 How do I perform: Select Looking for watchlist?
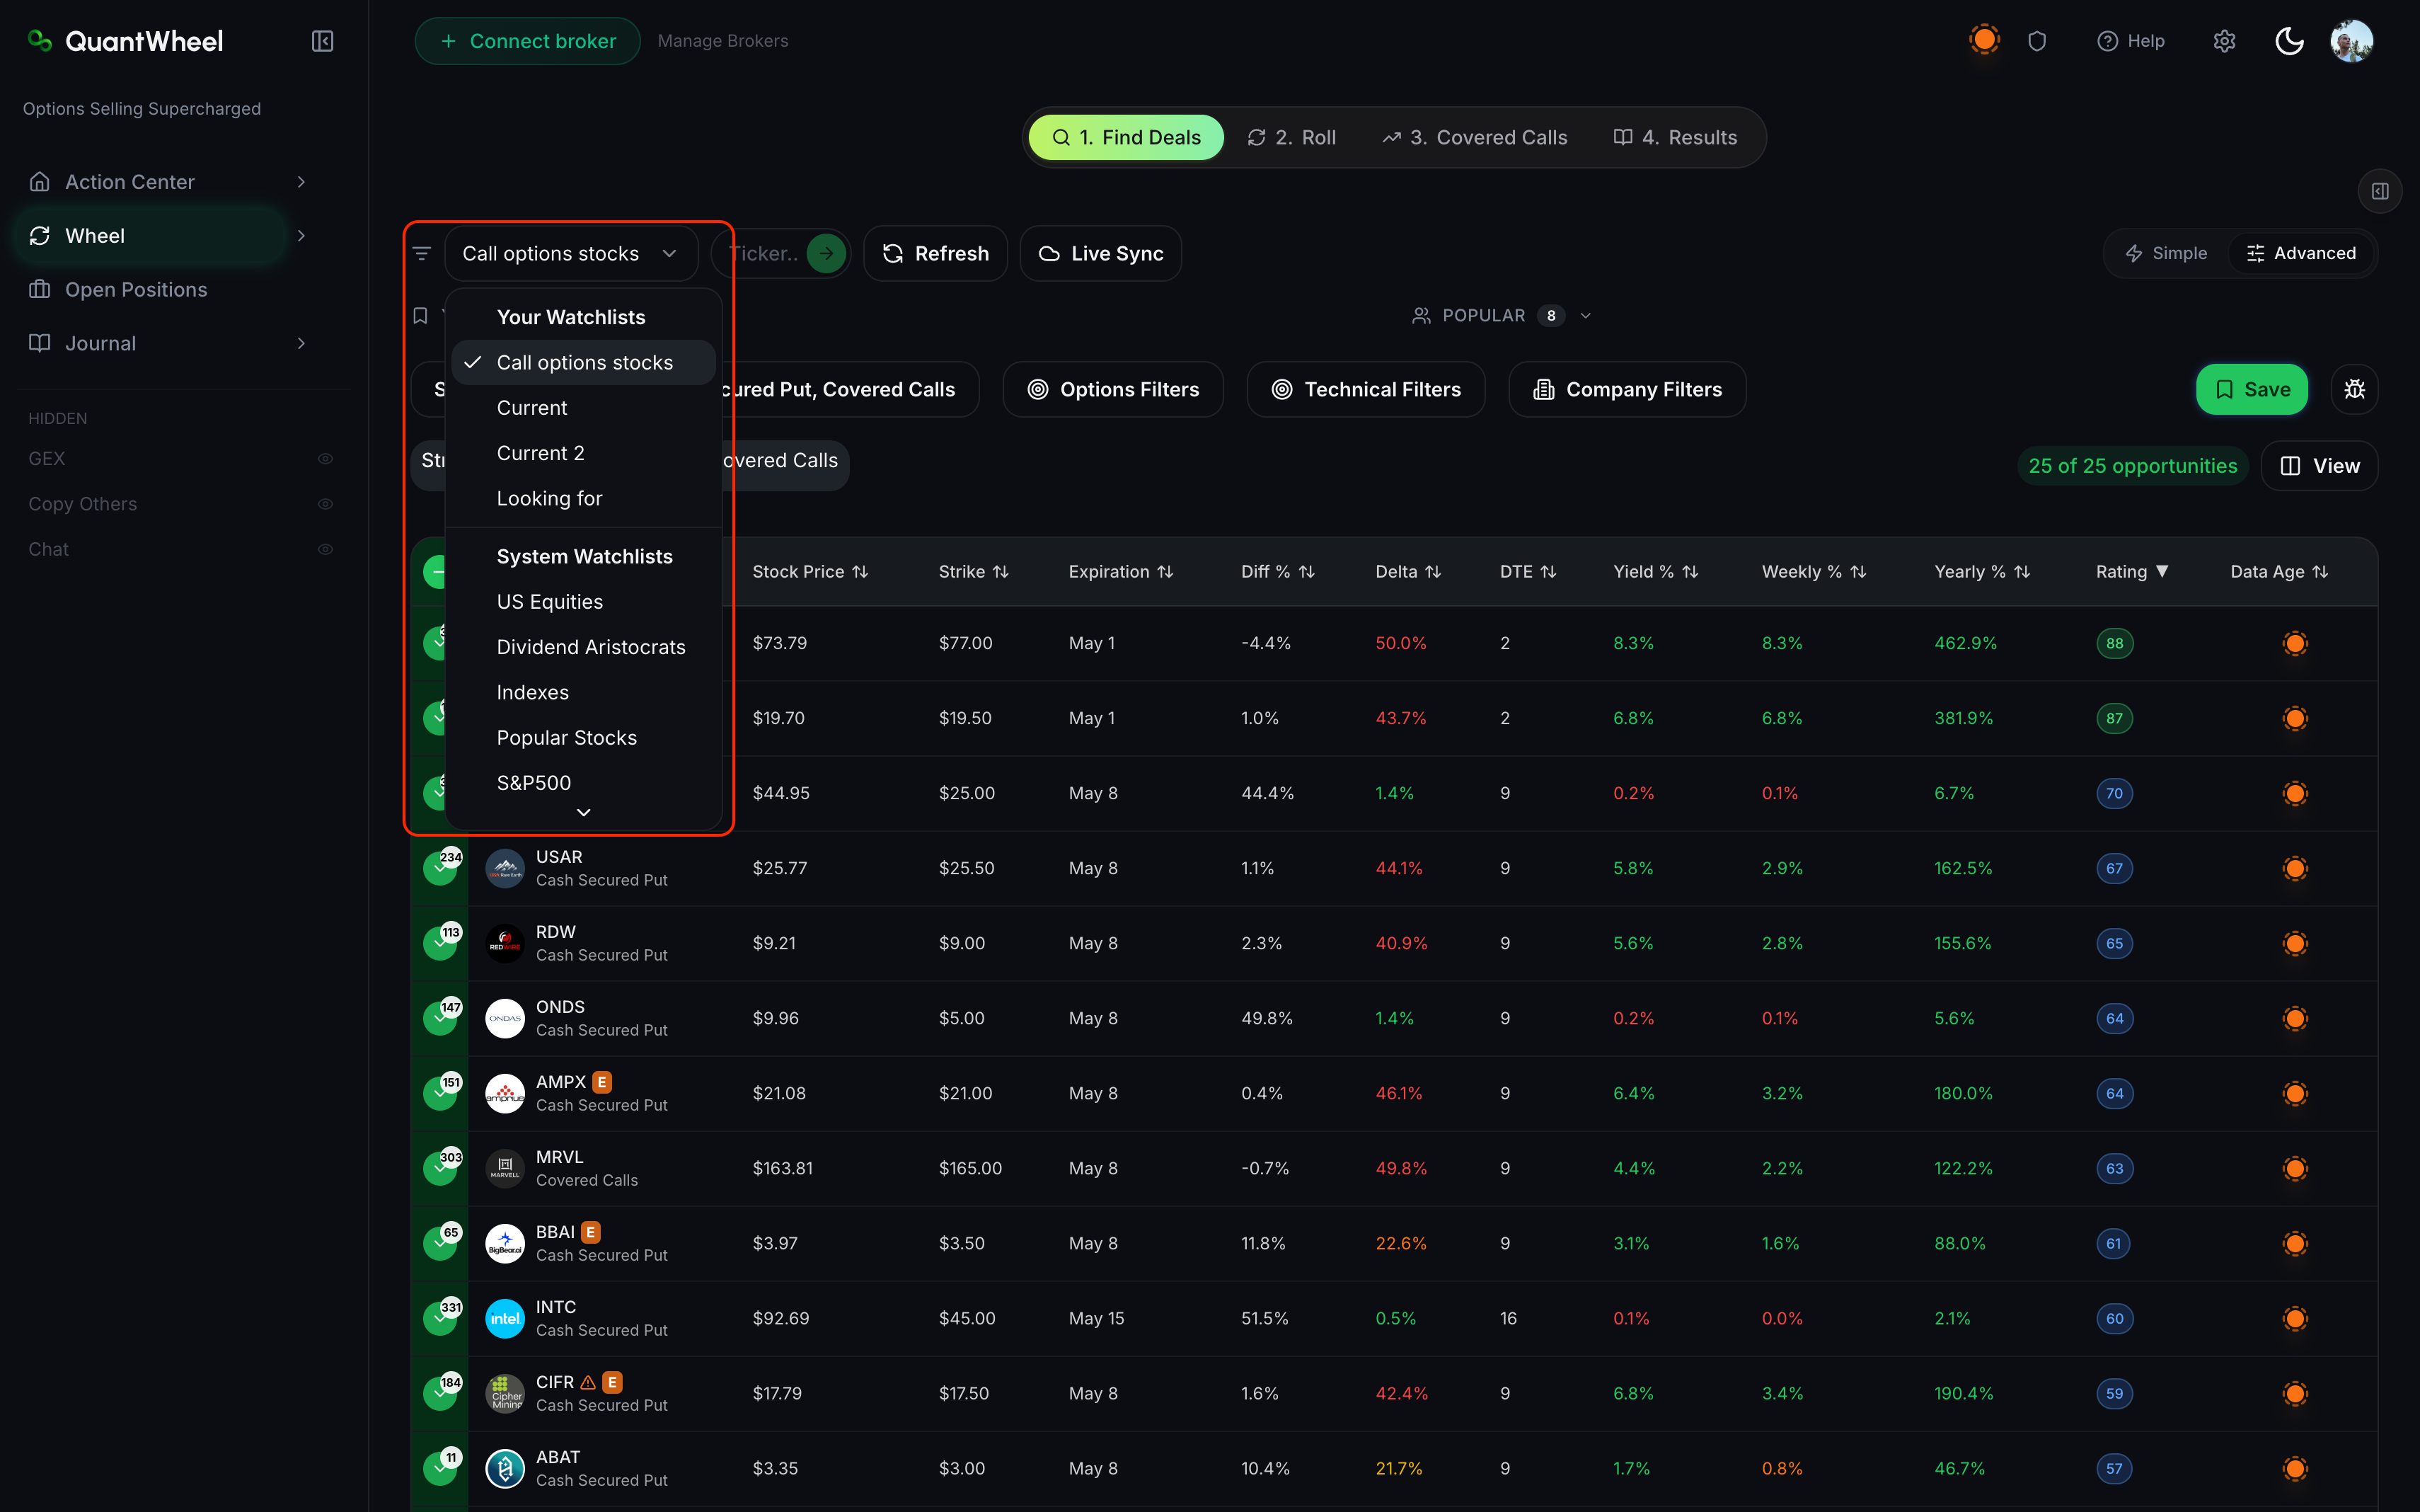pos(584,498)
